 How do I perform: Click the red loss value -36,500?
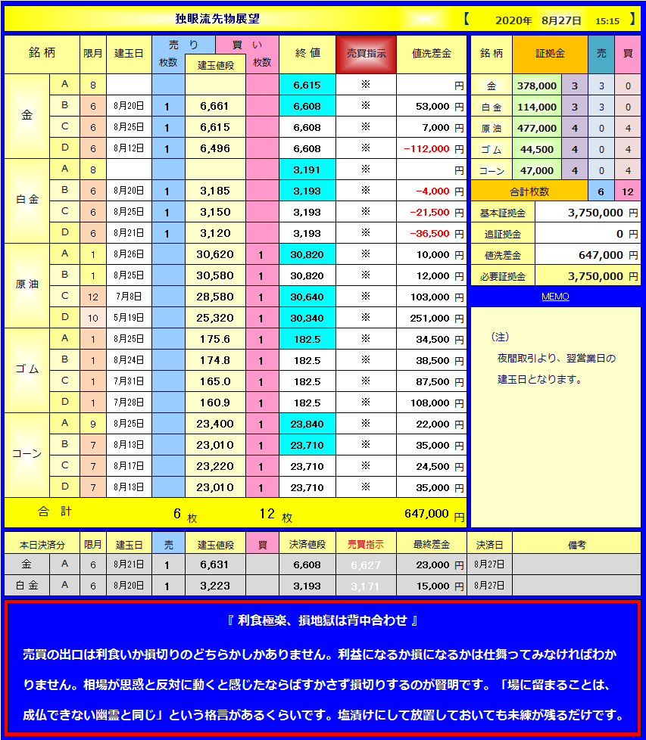429,234
